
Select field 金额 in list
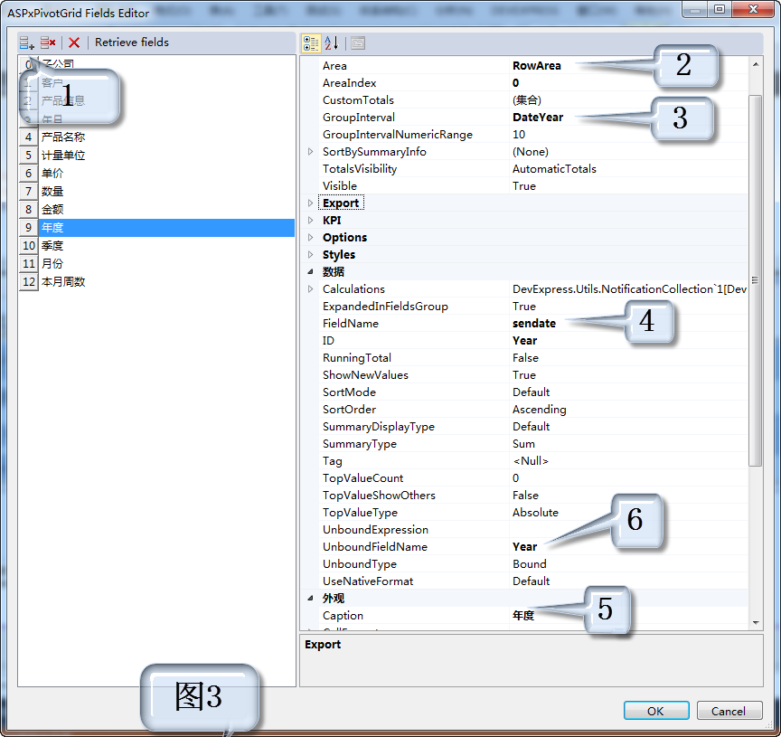[x=156, y=209]
